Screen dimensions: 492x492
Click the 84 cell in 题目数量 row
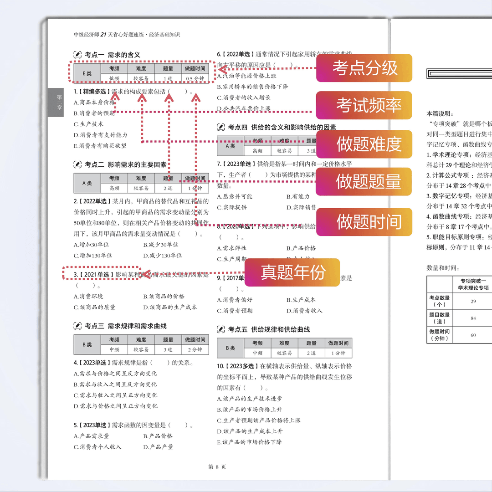[x=473, y=318]
